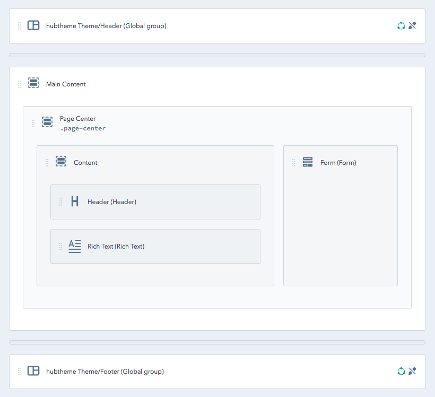The image size is (435, 397).
Task: Select the Content group label
Action: [85, 163]
